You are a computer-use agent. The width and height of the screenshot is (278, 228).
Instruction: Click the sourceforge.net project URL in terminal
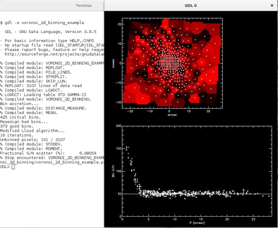54,54
